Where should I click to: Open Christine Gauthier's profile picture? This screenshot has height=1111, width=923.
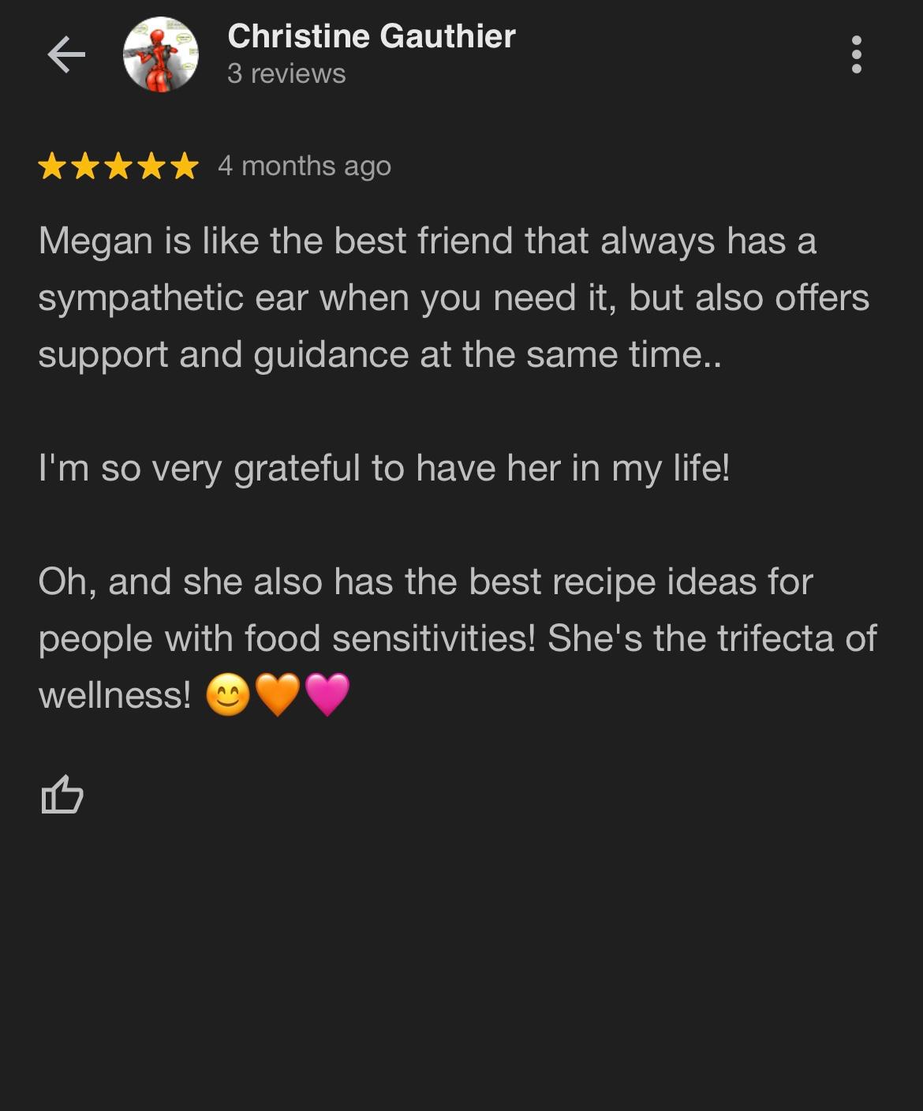pos(161,54)
